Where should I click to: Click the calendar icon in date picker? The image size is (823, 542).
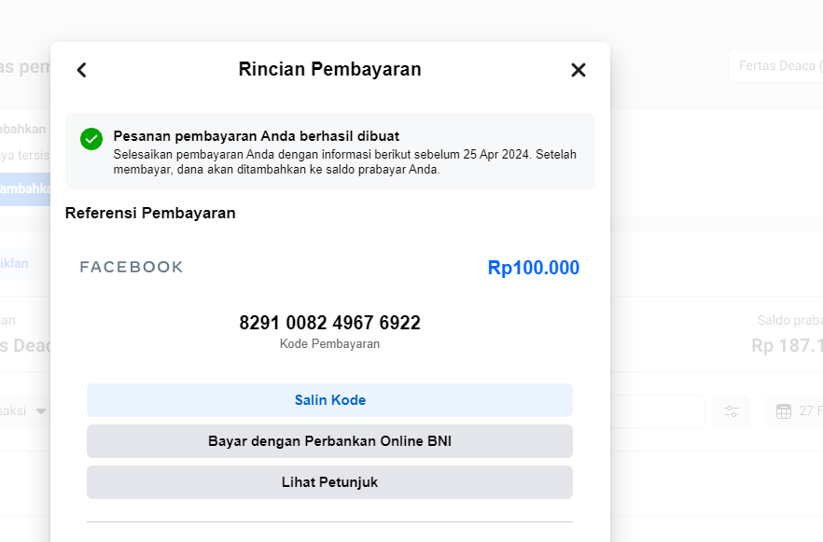[x=784, y=411]
